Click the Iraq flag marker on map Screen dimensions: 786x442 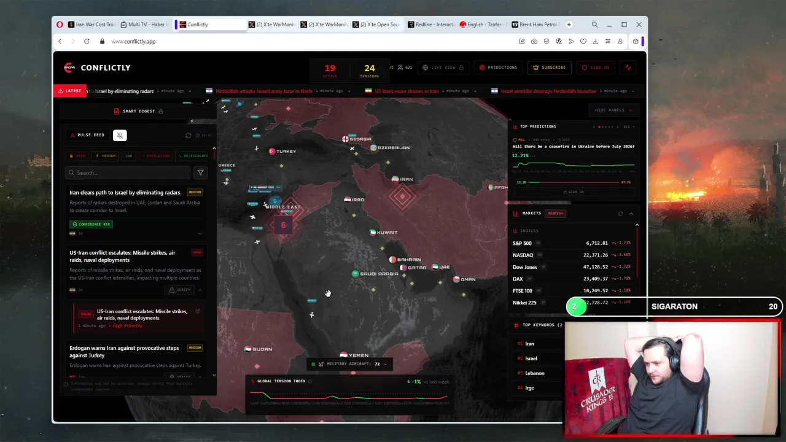click(x=348, y=200)
